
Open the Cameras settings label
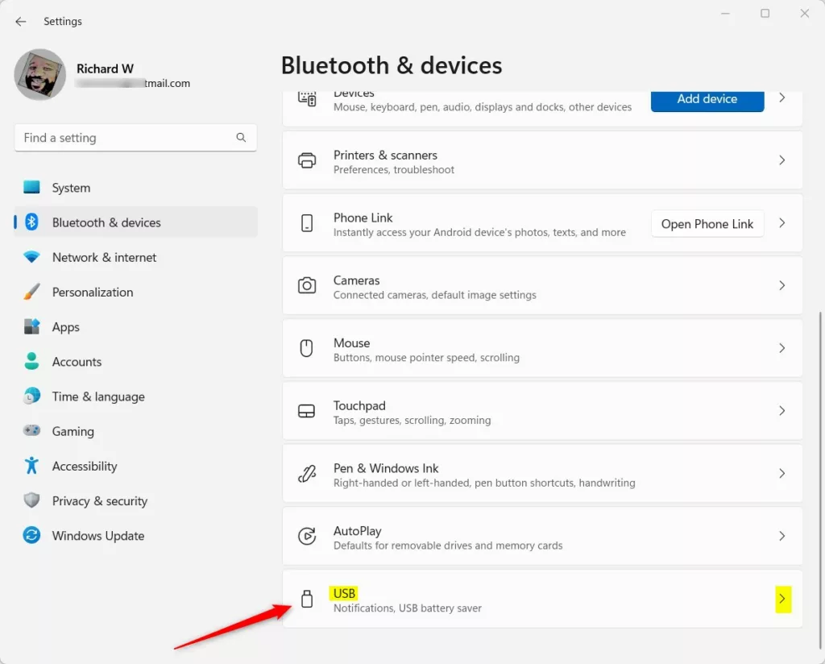pos(356,280)
